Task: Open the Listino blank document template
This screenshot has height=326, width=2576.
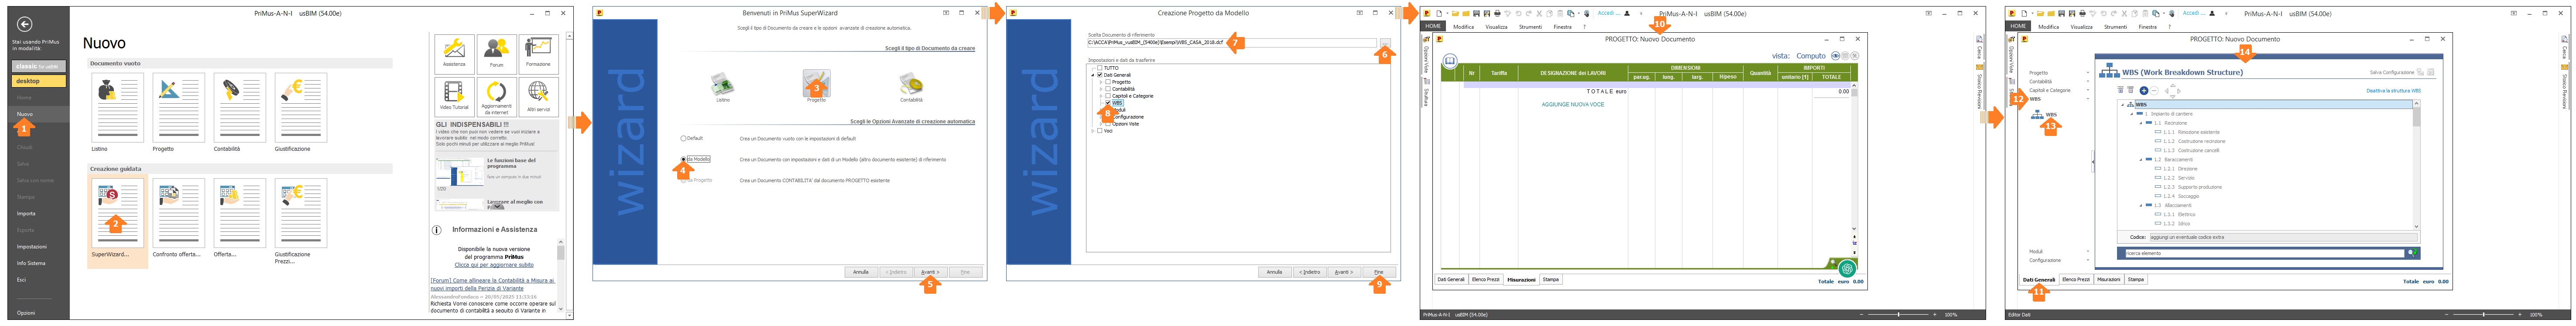Action: point(117,108)
